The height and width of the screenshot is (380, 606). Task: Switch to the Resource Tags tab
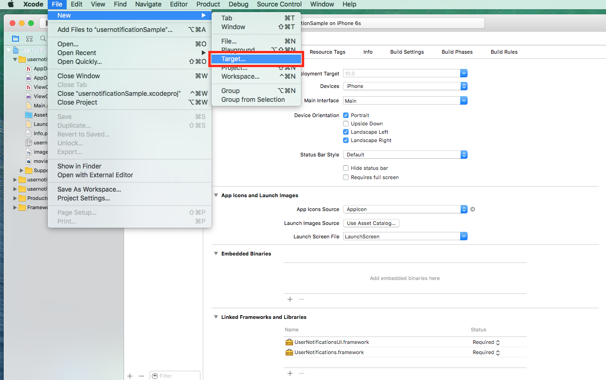[x=327, y=52]
